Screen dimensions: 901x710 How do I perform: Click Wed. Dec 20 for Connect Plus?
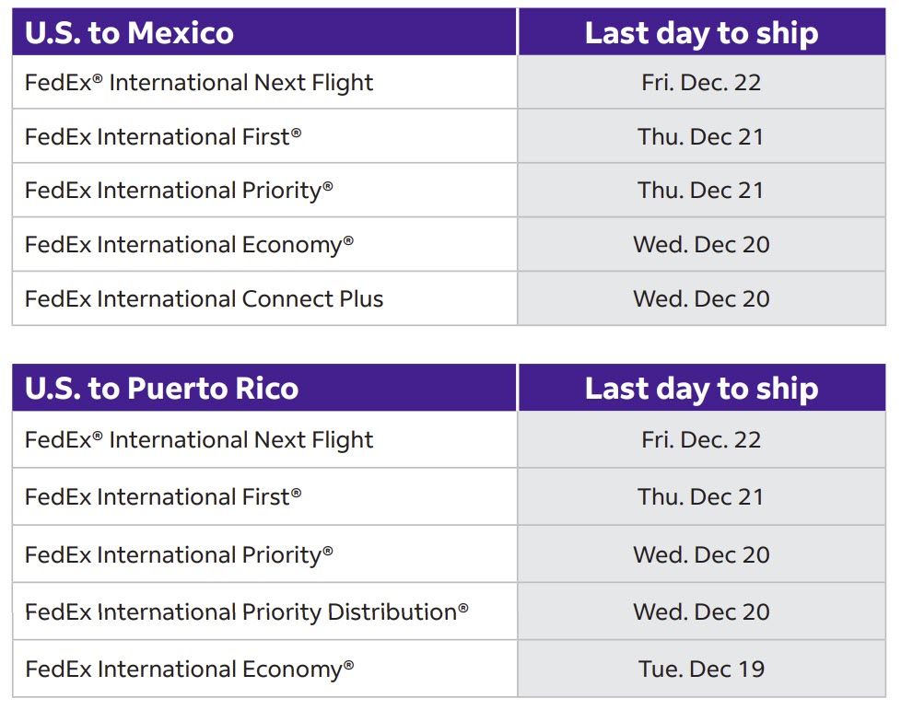701,299
